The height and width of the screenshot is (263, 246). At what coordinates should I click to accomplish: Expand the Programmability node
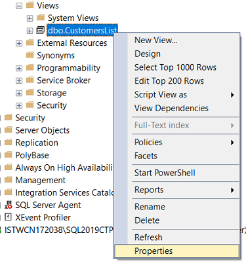[19, 68]
